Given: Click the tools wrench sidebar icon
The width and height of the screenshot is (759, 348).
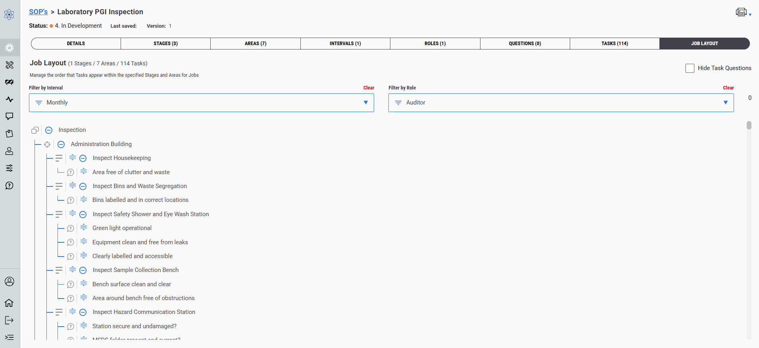Looking at the screenshot, I should 9,65.
